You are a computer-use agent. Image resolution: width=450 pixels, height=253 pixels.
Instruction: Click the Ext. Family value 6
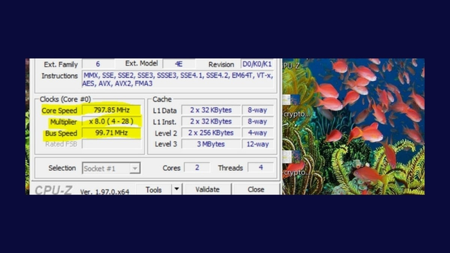tap(98, 64)
